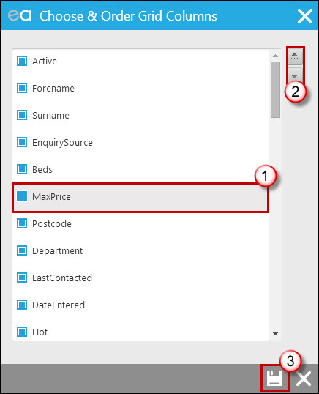Click the vertical scrollbar thumb
The height and width of the screenshot is (394, 319).
coord(275,89)
